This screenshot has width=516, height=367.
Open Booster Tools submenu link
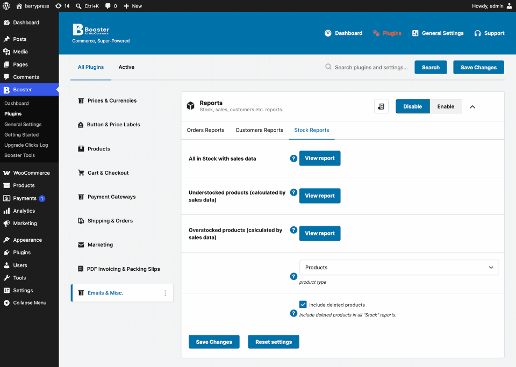19,155
